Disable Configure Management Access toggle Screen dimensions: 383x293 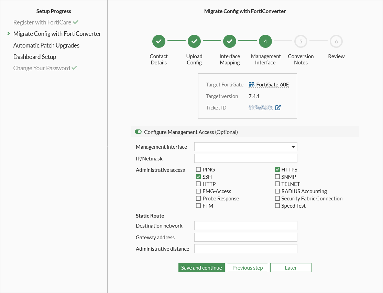pos(138,132)
